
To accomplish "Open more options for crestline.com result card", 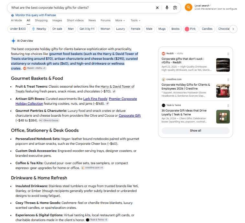I will 228,80.
